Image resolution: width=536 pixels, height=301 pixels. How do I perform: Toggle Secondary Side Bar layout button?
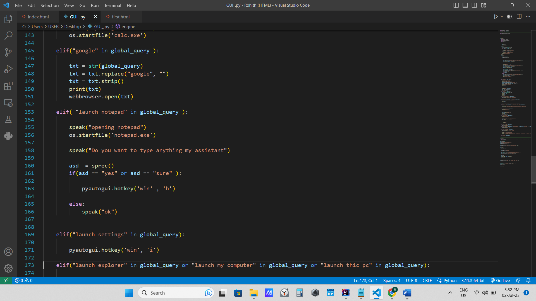pyautogui.click(x=474, y=5)
